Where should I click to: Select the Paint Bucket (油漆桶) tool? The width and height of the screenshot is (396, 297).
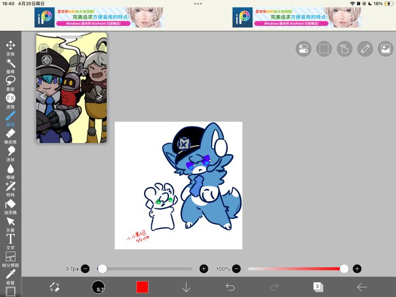[10, 207]
